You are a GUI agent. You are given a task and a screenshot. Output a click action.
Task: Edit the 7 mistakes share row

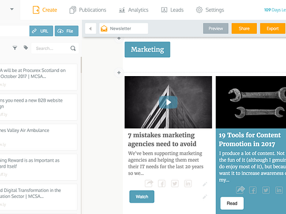click(x=205, y=184)
